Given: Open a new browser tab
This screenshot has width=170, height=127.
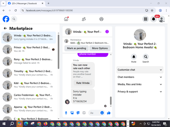Looking at the screenshot, I should click(x=48, y=3).
